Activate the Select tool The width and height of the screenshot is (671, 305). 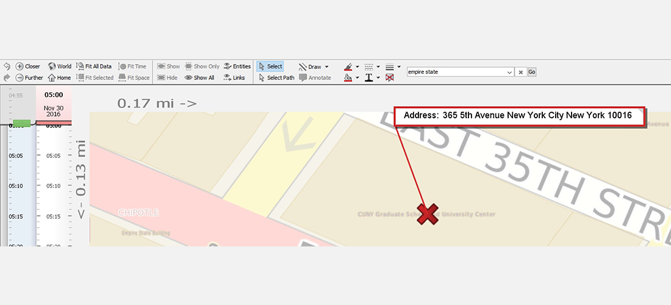pos(270,66)
